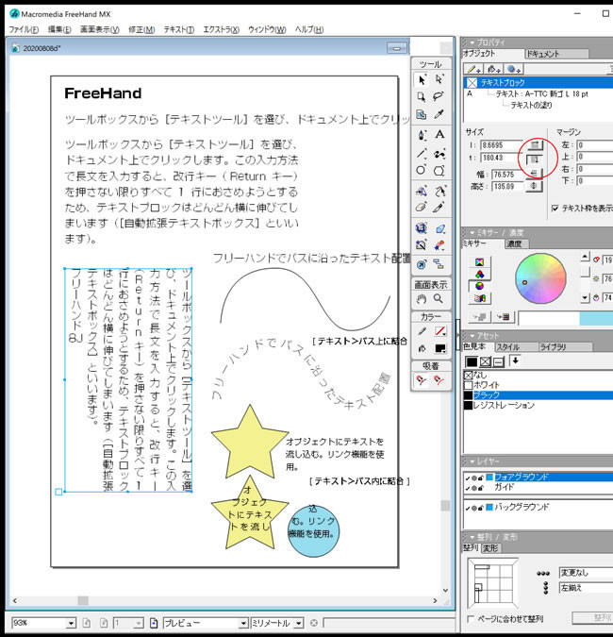Toggle ページに合わせて整列 checkbox
Viewport: 613px width, 637px height.
pyautogui.click(x=471, y=619)
